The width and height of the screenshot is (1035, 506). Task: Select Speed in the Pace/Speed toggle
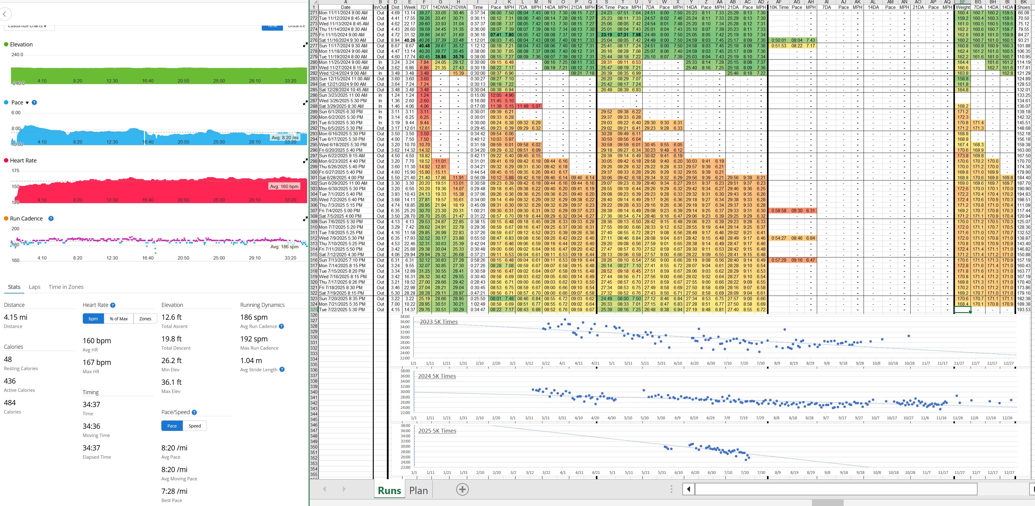(x=195, y=426)
